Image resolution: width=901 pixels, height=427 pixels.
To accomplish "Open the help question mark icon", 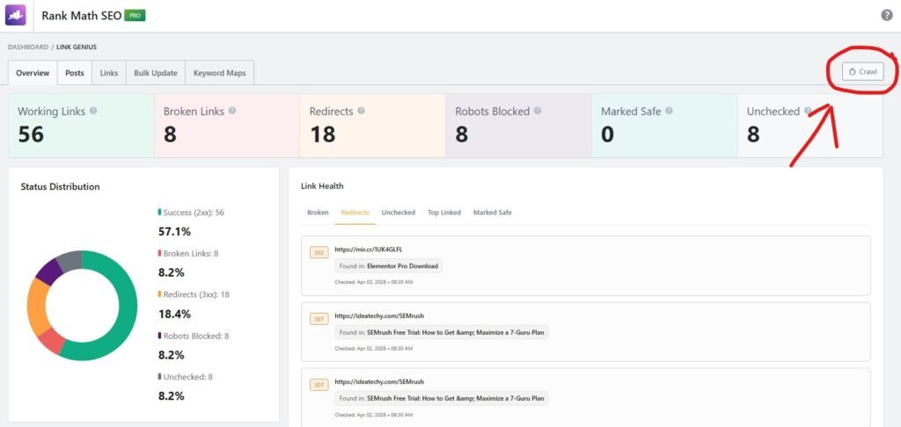I will (x=887, y=15).
